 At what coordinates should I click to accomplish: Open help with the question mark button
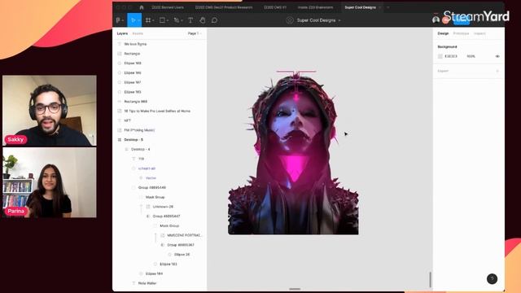click(x=492, y=278)
